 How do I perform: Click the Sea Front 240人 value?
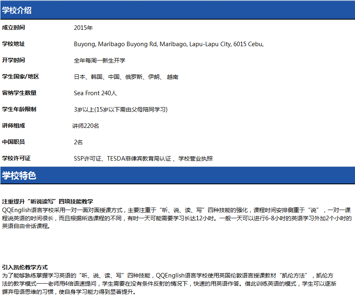click(x=95, y=93)
